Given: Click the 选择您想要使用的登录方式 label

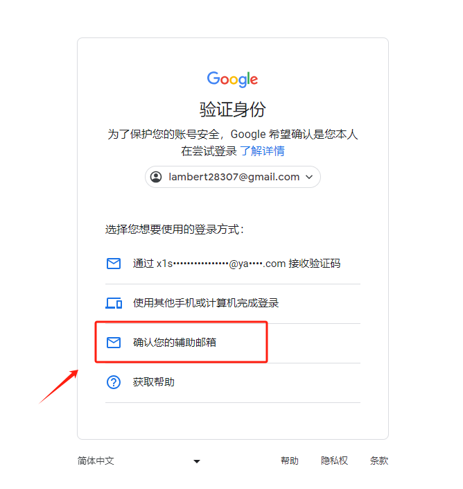Looking at the screenshot, I should (x=175, y=230).
